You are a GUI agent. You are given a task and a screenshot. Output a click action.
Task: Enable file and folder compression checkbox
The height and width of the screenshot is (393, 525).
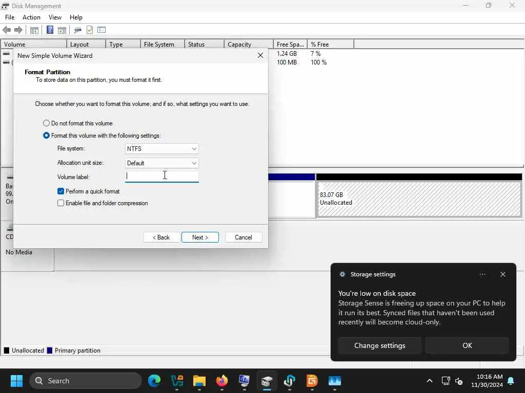(x=103, y=203)
